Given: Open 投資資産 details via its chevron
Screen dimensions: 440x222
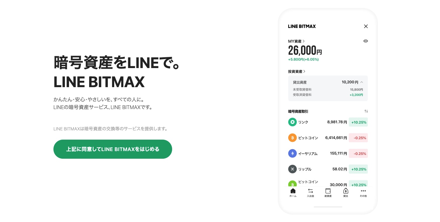Looking at the screenshot, I should (305, 71).
